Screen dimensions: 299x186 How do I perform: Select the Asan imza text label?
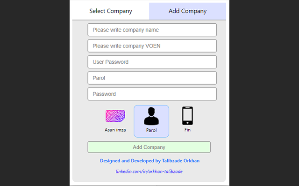tap(115, 130)
